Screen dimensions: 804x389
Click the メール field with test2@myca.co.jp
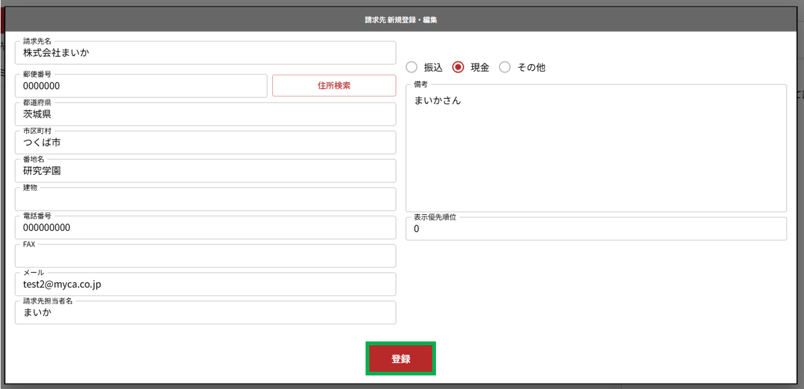[205, 285]
